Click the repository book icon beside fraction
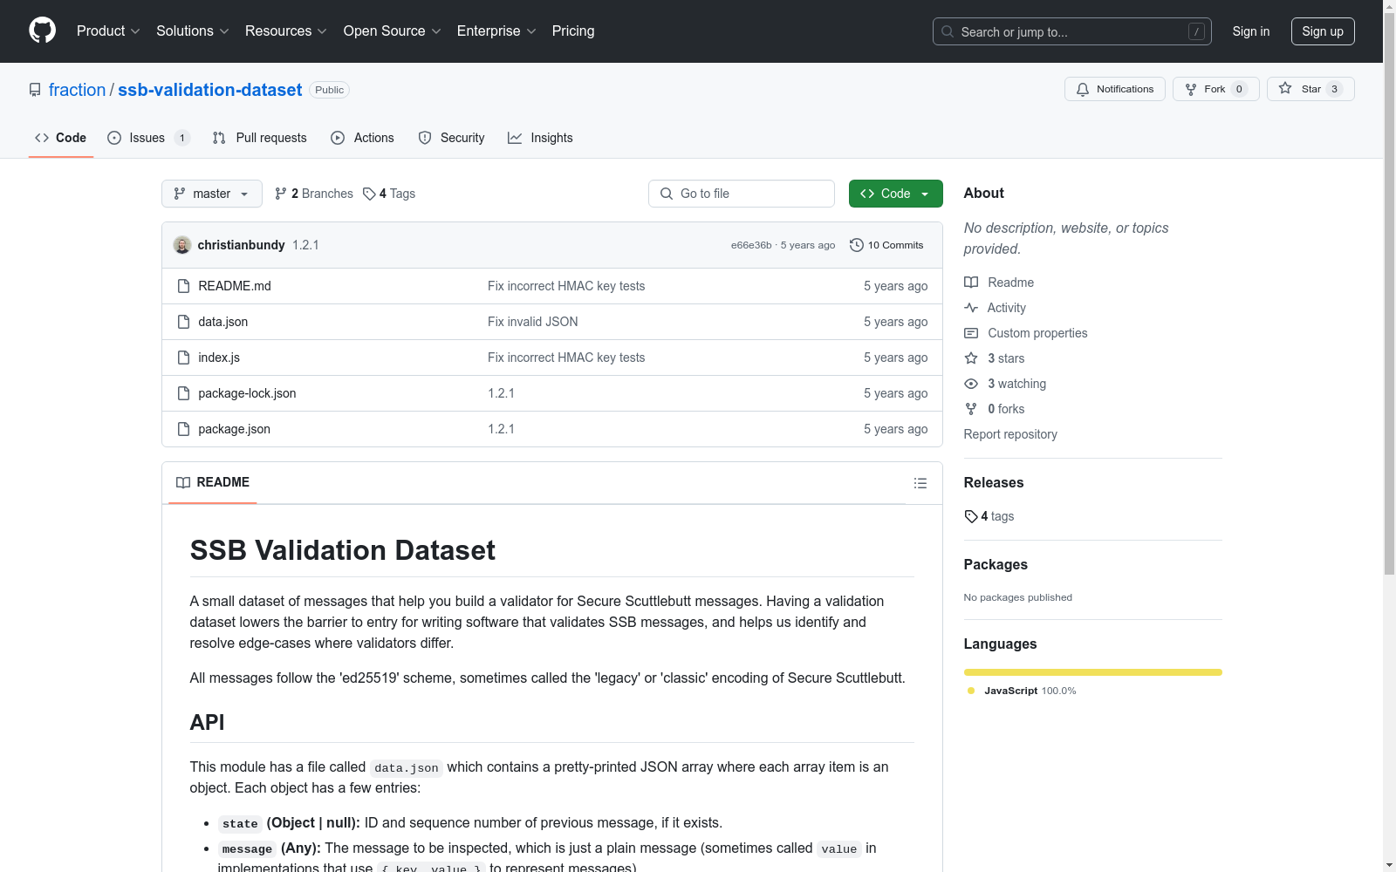 point(35,90)
